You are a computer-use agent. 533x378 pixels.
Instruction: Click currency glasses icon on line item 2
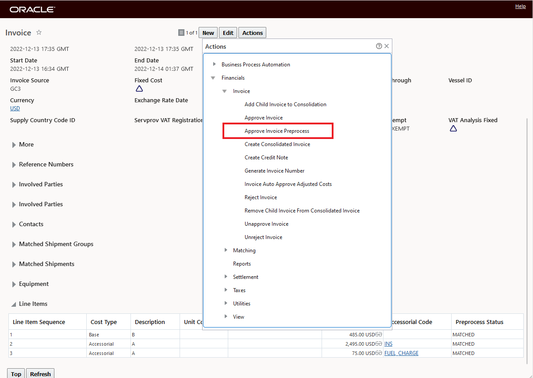(x=379, y=344)
